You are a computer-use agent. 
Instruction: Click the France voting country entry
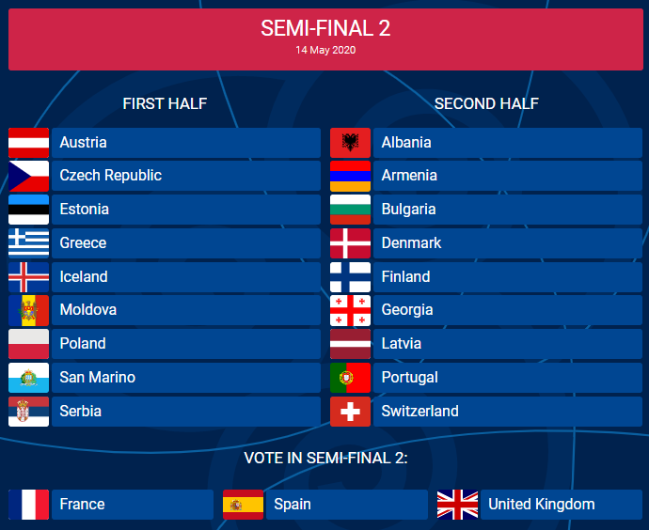pyautogui.click(x=132, y=505)
